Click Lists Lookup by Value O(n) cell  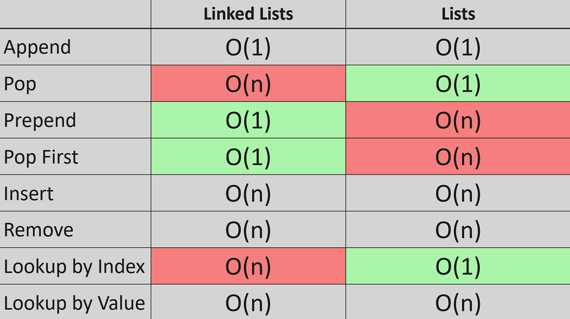tap(458, 302)
